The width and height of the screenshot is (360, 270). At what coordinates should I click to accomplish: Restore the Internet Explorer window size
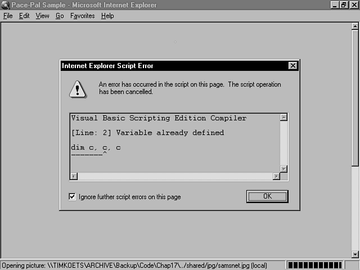[344, 5]
